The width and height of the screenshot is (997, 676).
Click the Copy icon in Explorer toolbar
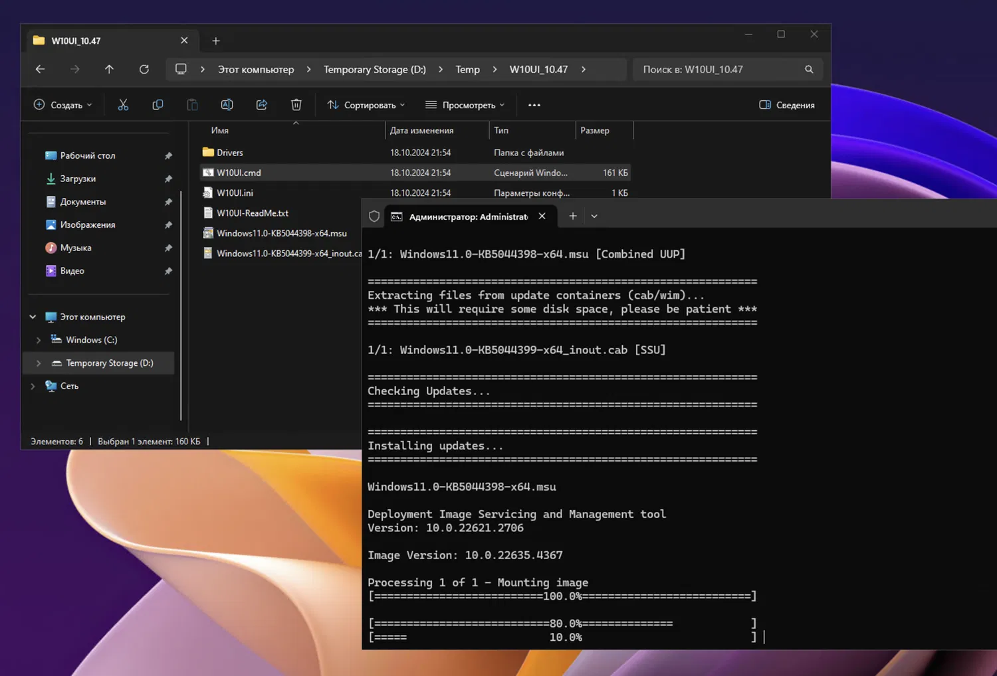[158, 105]
